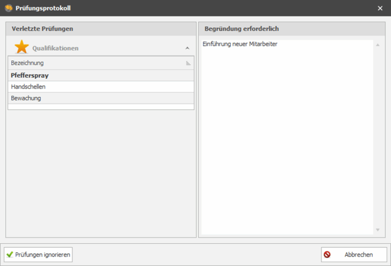Collapse the Qualifikationen group with chevron
The height and width of the screenshot is (266, 391).
pyautogui.click(x=187, y=48)
